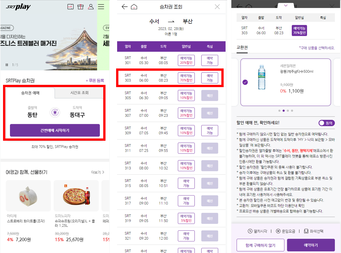Tap the purple 예약하기 button

click(x=311, y=245)
